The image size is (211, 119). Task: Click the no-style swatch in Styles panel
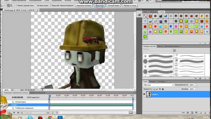[145, 16]
